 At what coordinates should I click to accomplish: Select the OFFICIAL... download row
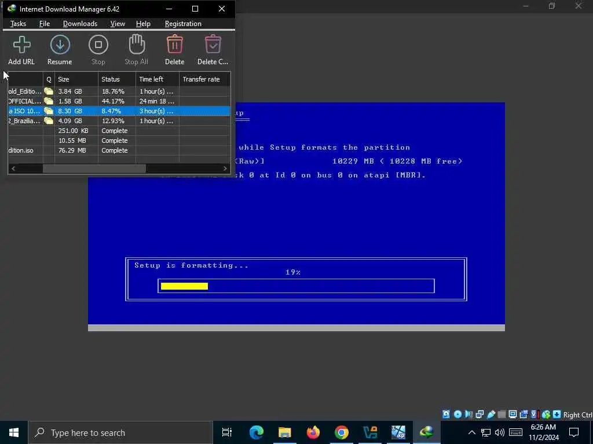click(119, 101)
